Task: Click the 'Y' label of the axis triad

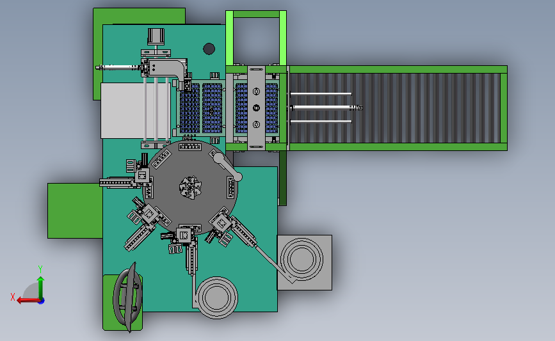Action: point(40,269)
